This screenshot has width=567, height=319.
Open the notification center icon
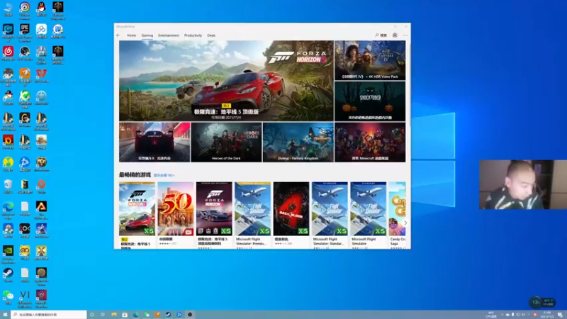(x=560, y=315)
